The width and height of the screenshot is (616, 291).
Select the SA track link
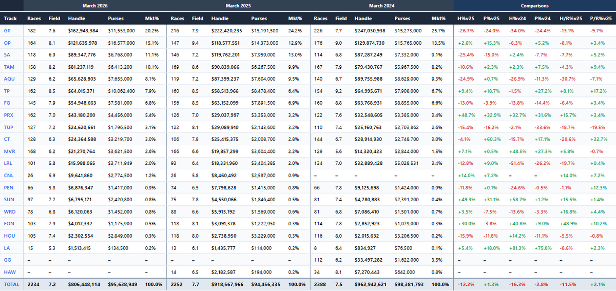pos(7,54)
